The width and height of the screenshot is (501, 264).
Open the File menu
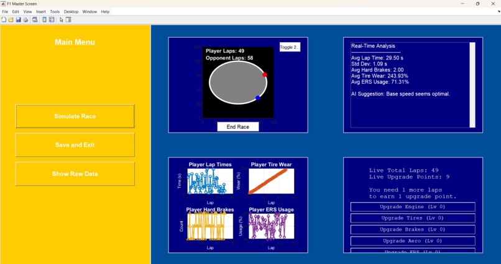pos(5,11)
